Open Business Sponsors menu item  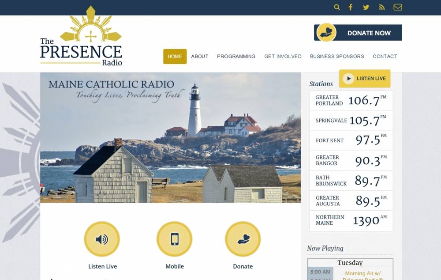pyautogui.click(x=337, y=57)
